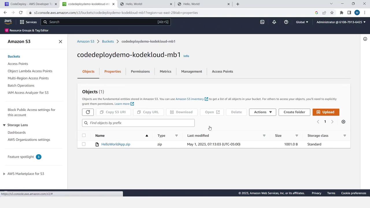370x208 pixels.
Task: Close the CodeDeploy browser tab
Action: coord(56,4)
